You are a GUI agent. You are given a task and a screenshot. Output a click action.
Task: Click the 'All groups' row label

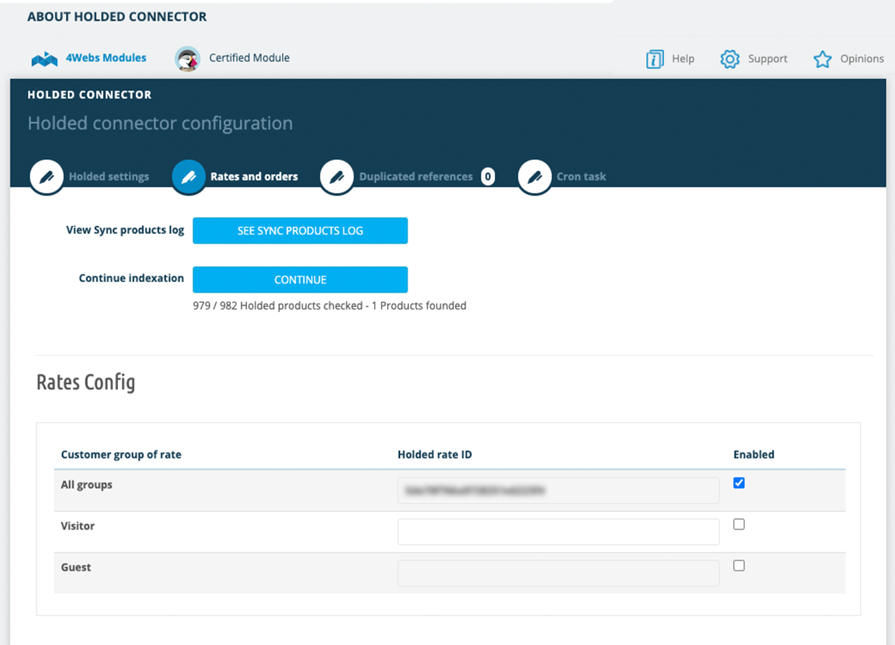(x=86, y=484)
